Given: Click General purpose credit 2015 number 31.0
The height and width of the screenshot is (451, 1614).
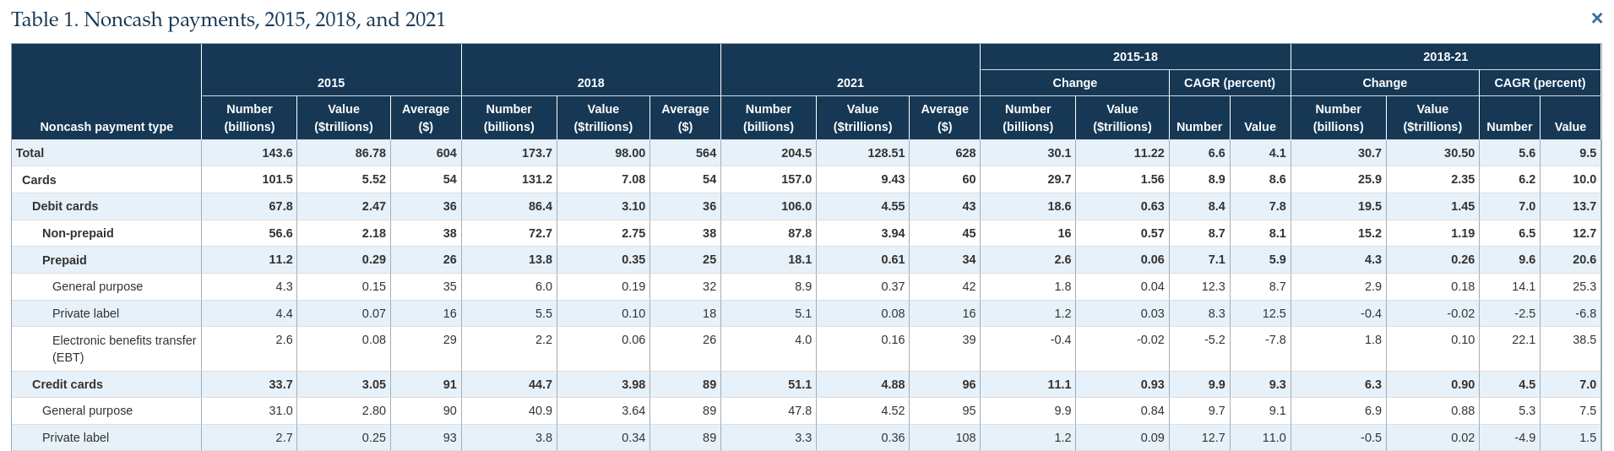Looking at the screenshot, I should (280, 410).
